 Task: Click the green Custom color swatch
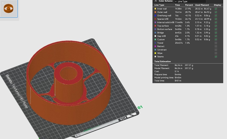point(155,40)
